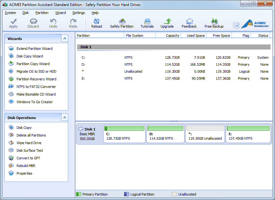Open the System menu
The width and height of the screenshot is (275, 200).
[10, 13]
